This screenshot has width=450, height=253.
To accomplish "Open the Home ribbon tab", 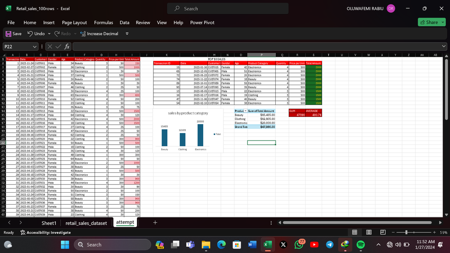I will tap(30, 22).
